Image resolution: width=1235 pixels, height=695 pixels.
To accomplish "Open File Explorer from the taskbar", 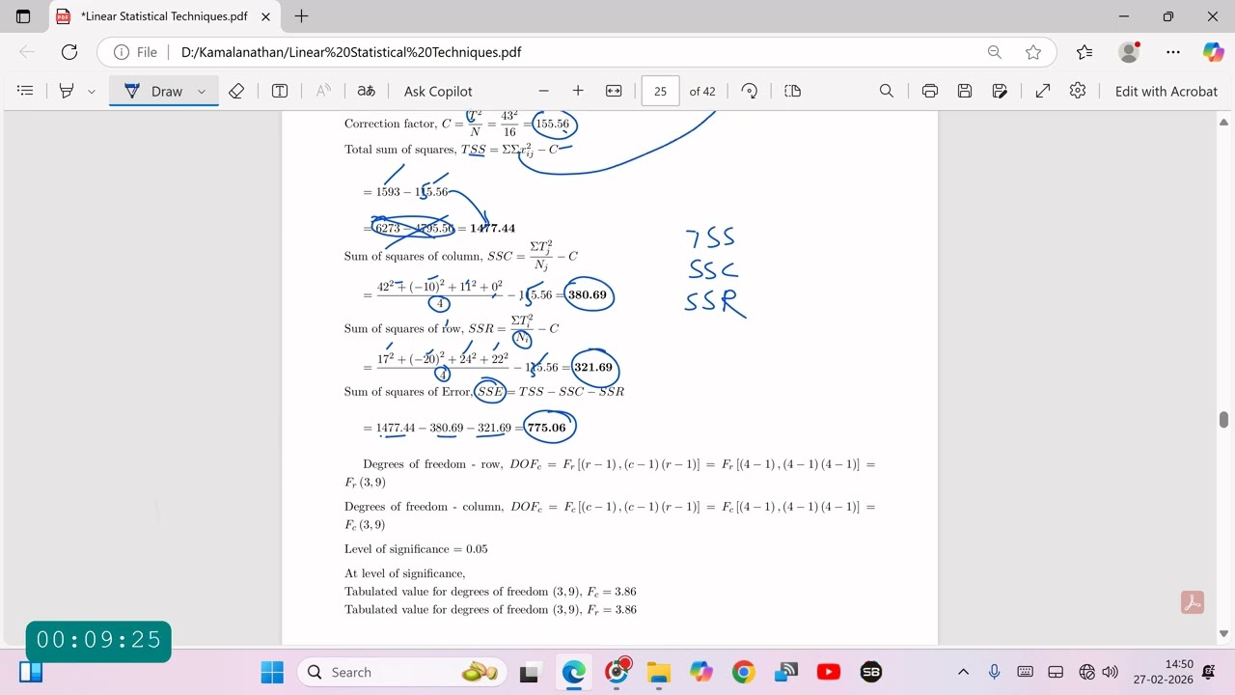I will tap(658, 672).
